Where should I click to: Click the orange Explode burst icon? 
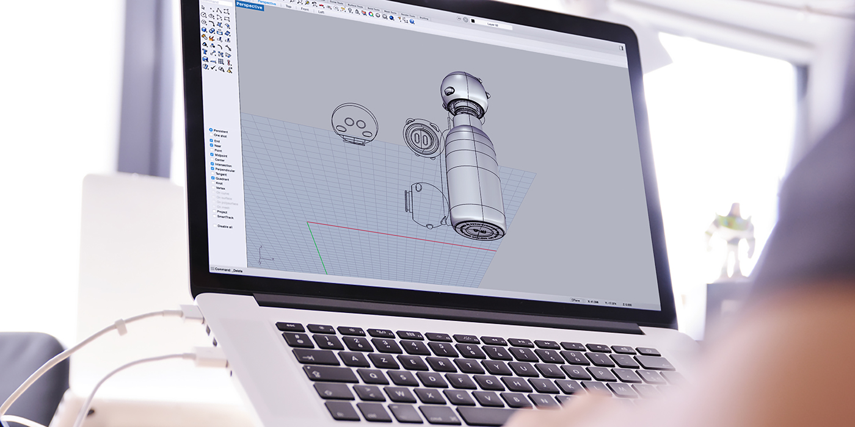tap(211, 38)
